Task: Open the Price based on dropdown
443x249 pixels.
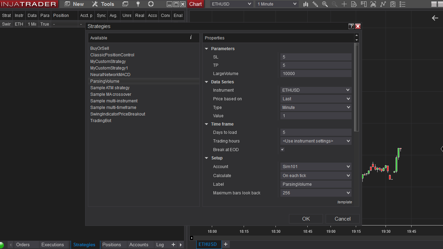Action: pyautogui.click(x=316, y=99)
